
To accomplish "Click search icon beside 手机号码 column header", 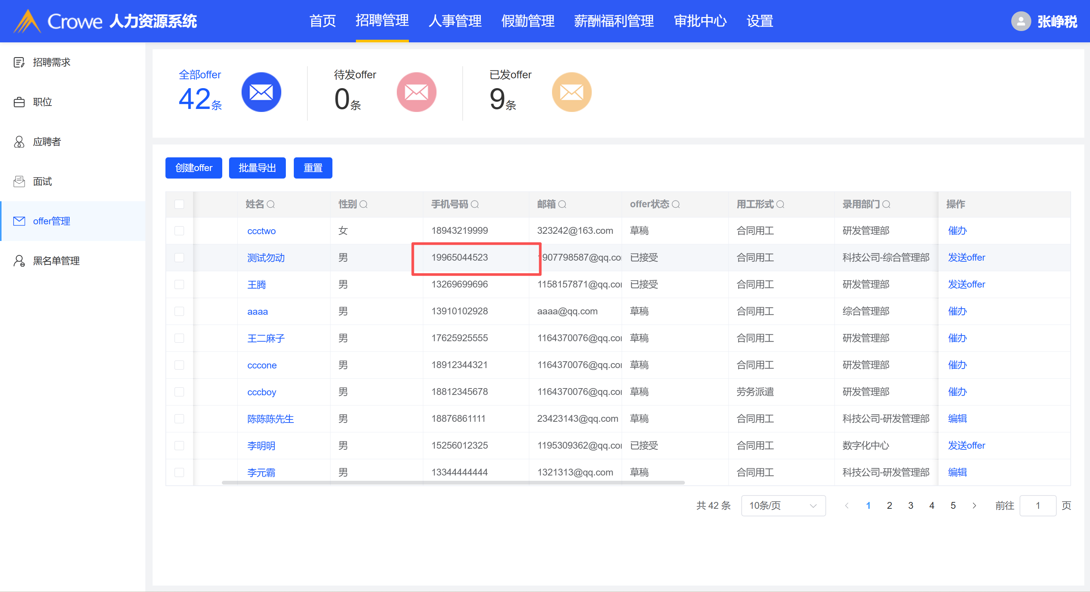I will 475,205.
